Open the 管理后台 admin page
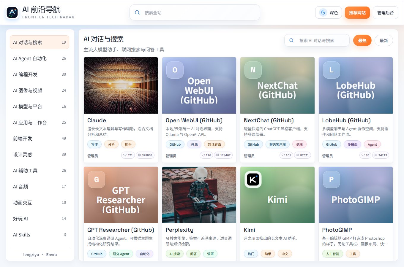The image size is (404, 267). pyautogui.click(x=385, y=12)
